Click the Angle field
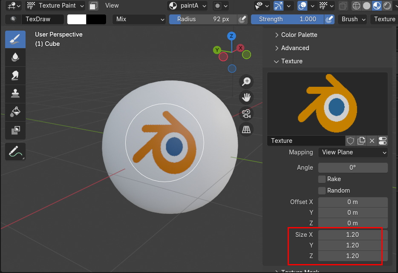Viewport: 398px width, 273px height. click(353, 168)
